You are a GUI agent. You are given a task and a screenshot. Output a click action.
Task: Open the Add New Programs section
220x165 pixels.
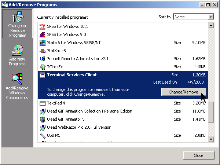[x=17, y=56]
